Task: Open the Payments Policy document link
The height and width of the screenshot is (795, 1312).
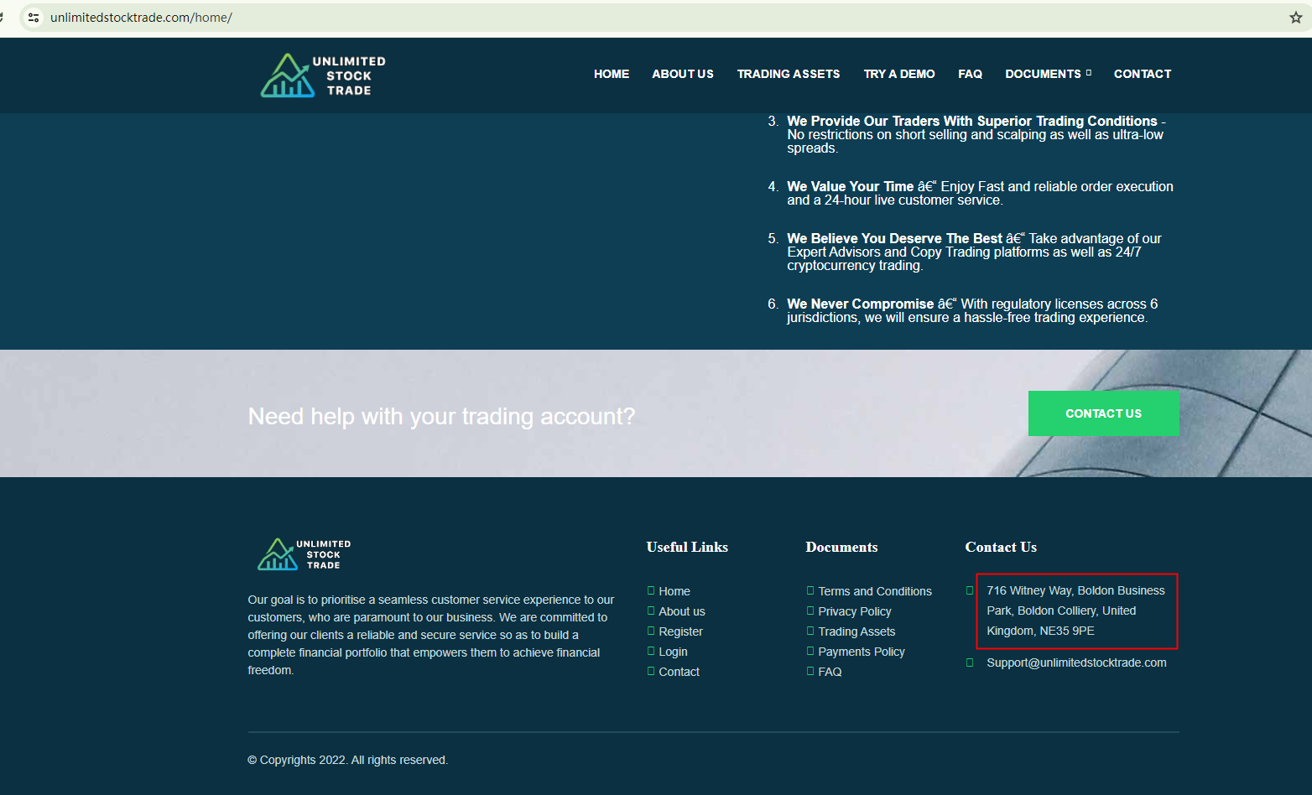Action: pos(861,652)
